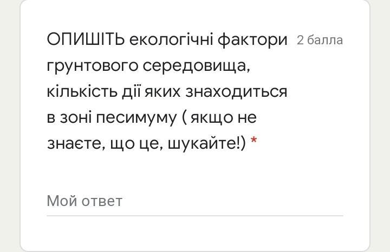This screenshot has height=252, width=390.
Task: Click the gray page background beside the card
Action: (x=10, y=124)
